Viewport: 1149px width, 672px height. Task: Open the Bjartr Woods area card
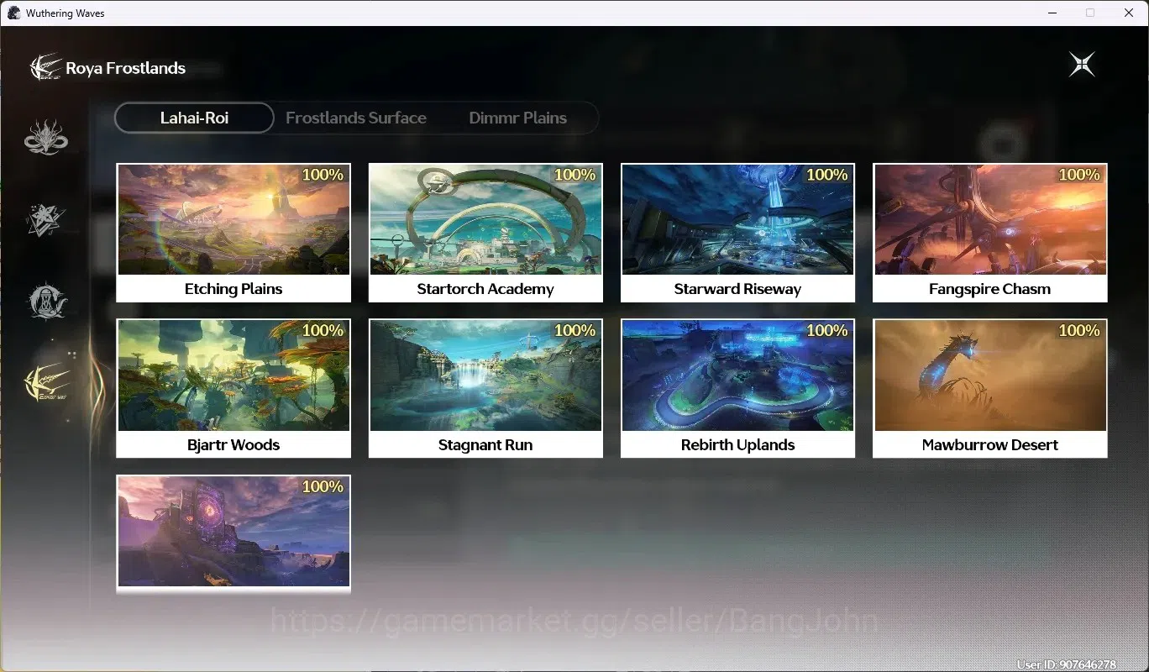point(233,388)
